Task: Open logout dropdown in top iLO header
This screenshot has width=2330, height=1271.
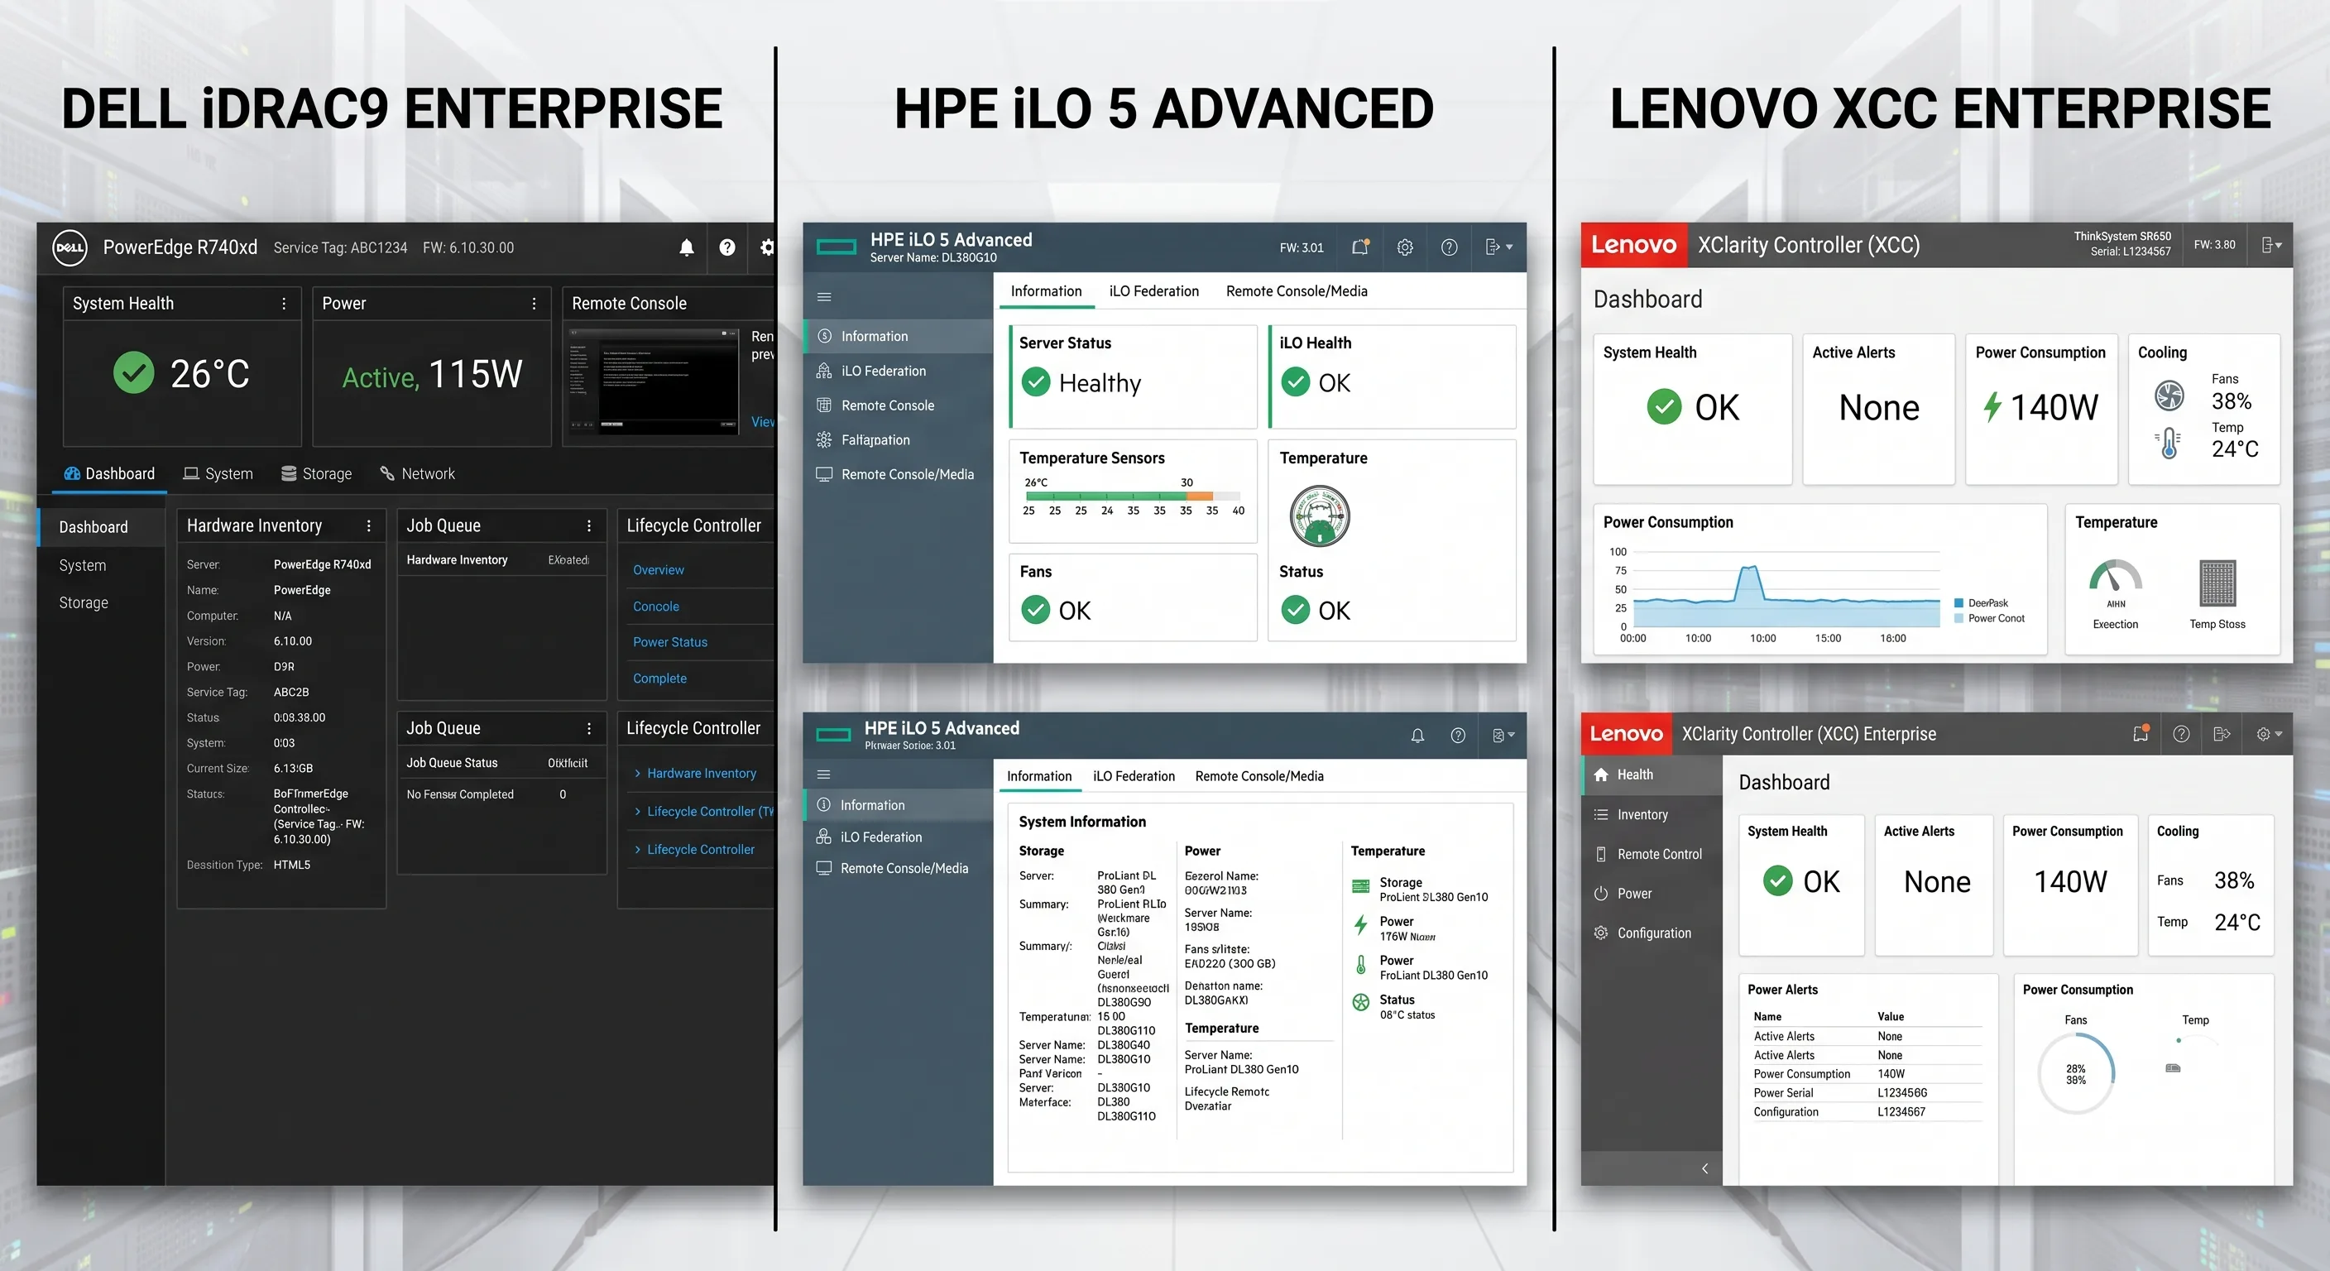Action: pyautogui.click(x=1498, y=247)
